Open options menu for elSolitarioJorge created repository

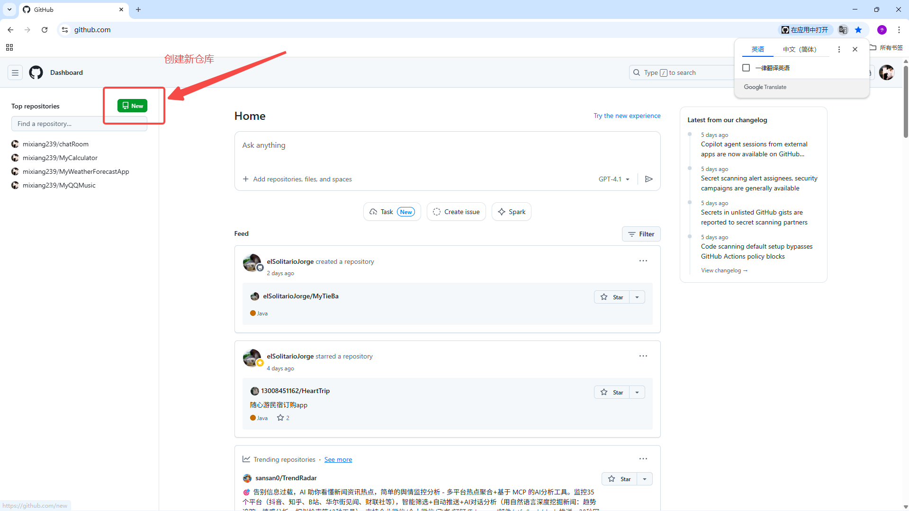tap(643, 261)
